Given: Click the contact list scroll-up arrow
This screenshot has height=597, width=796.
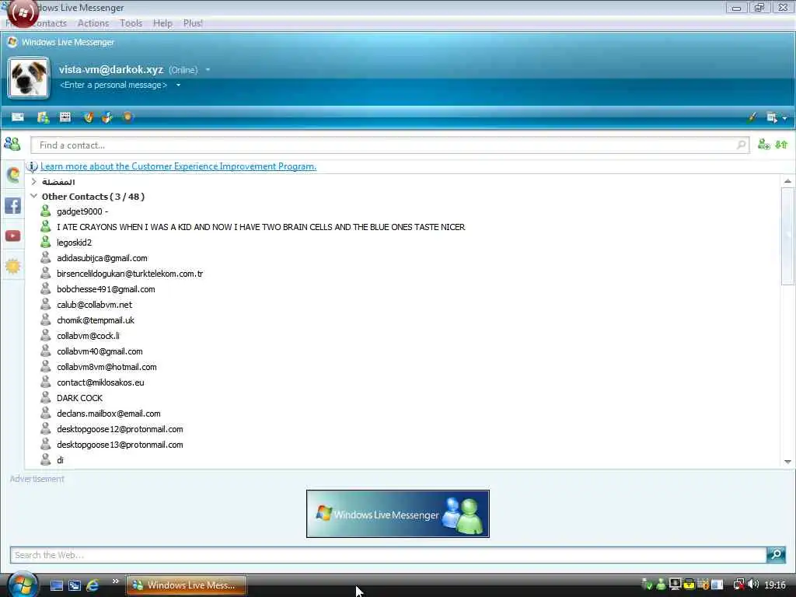Looking at the screenshot, I should point(787,181).
